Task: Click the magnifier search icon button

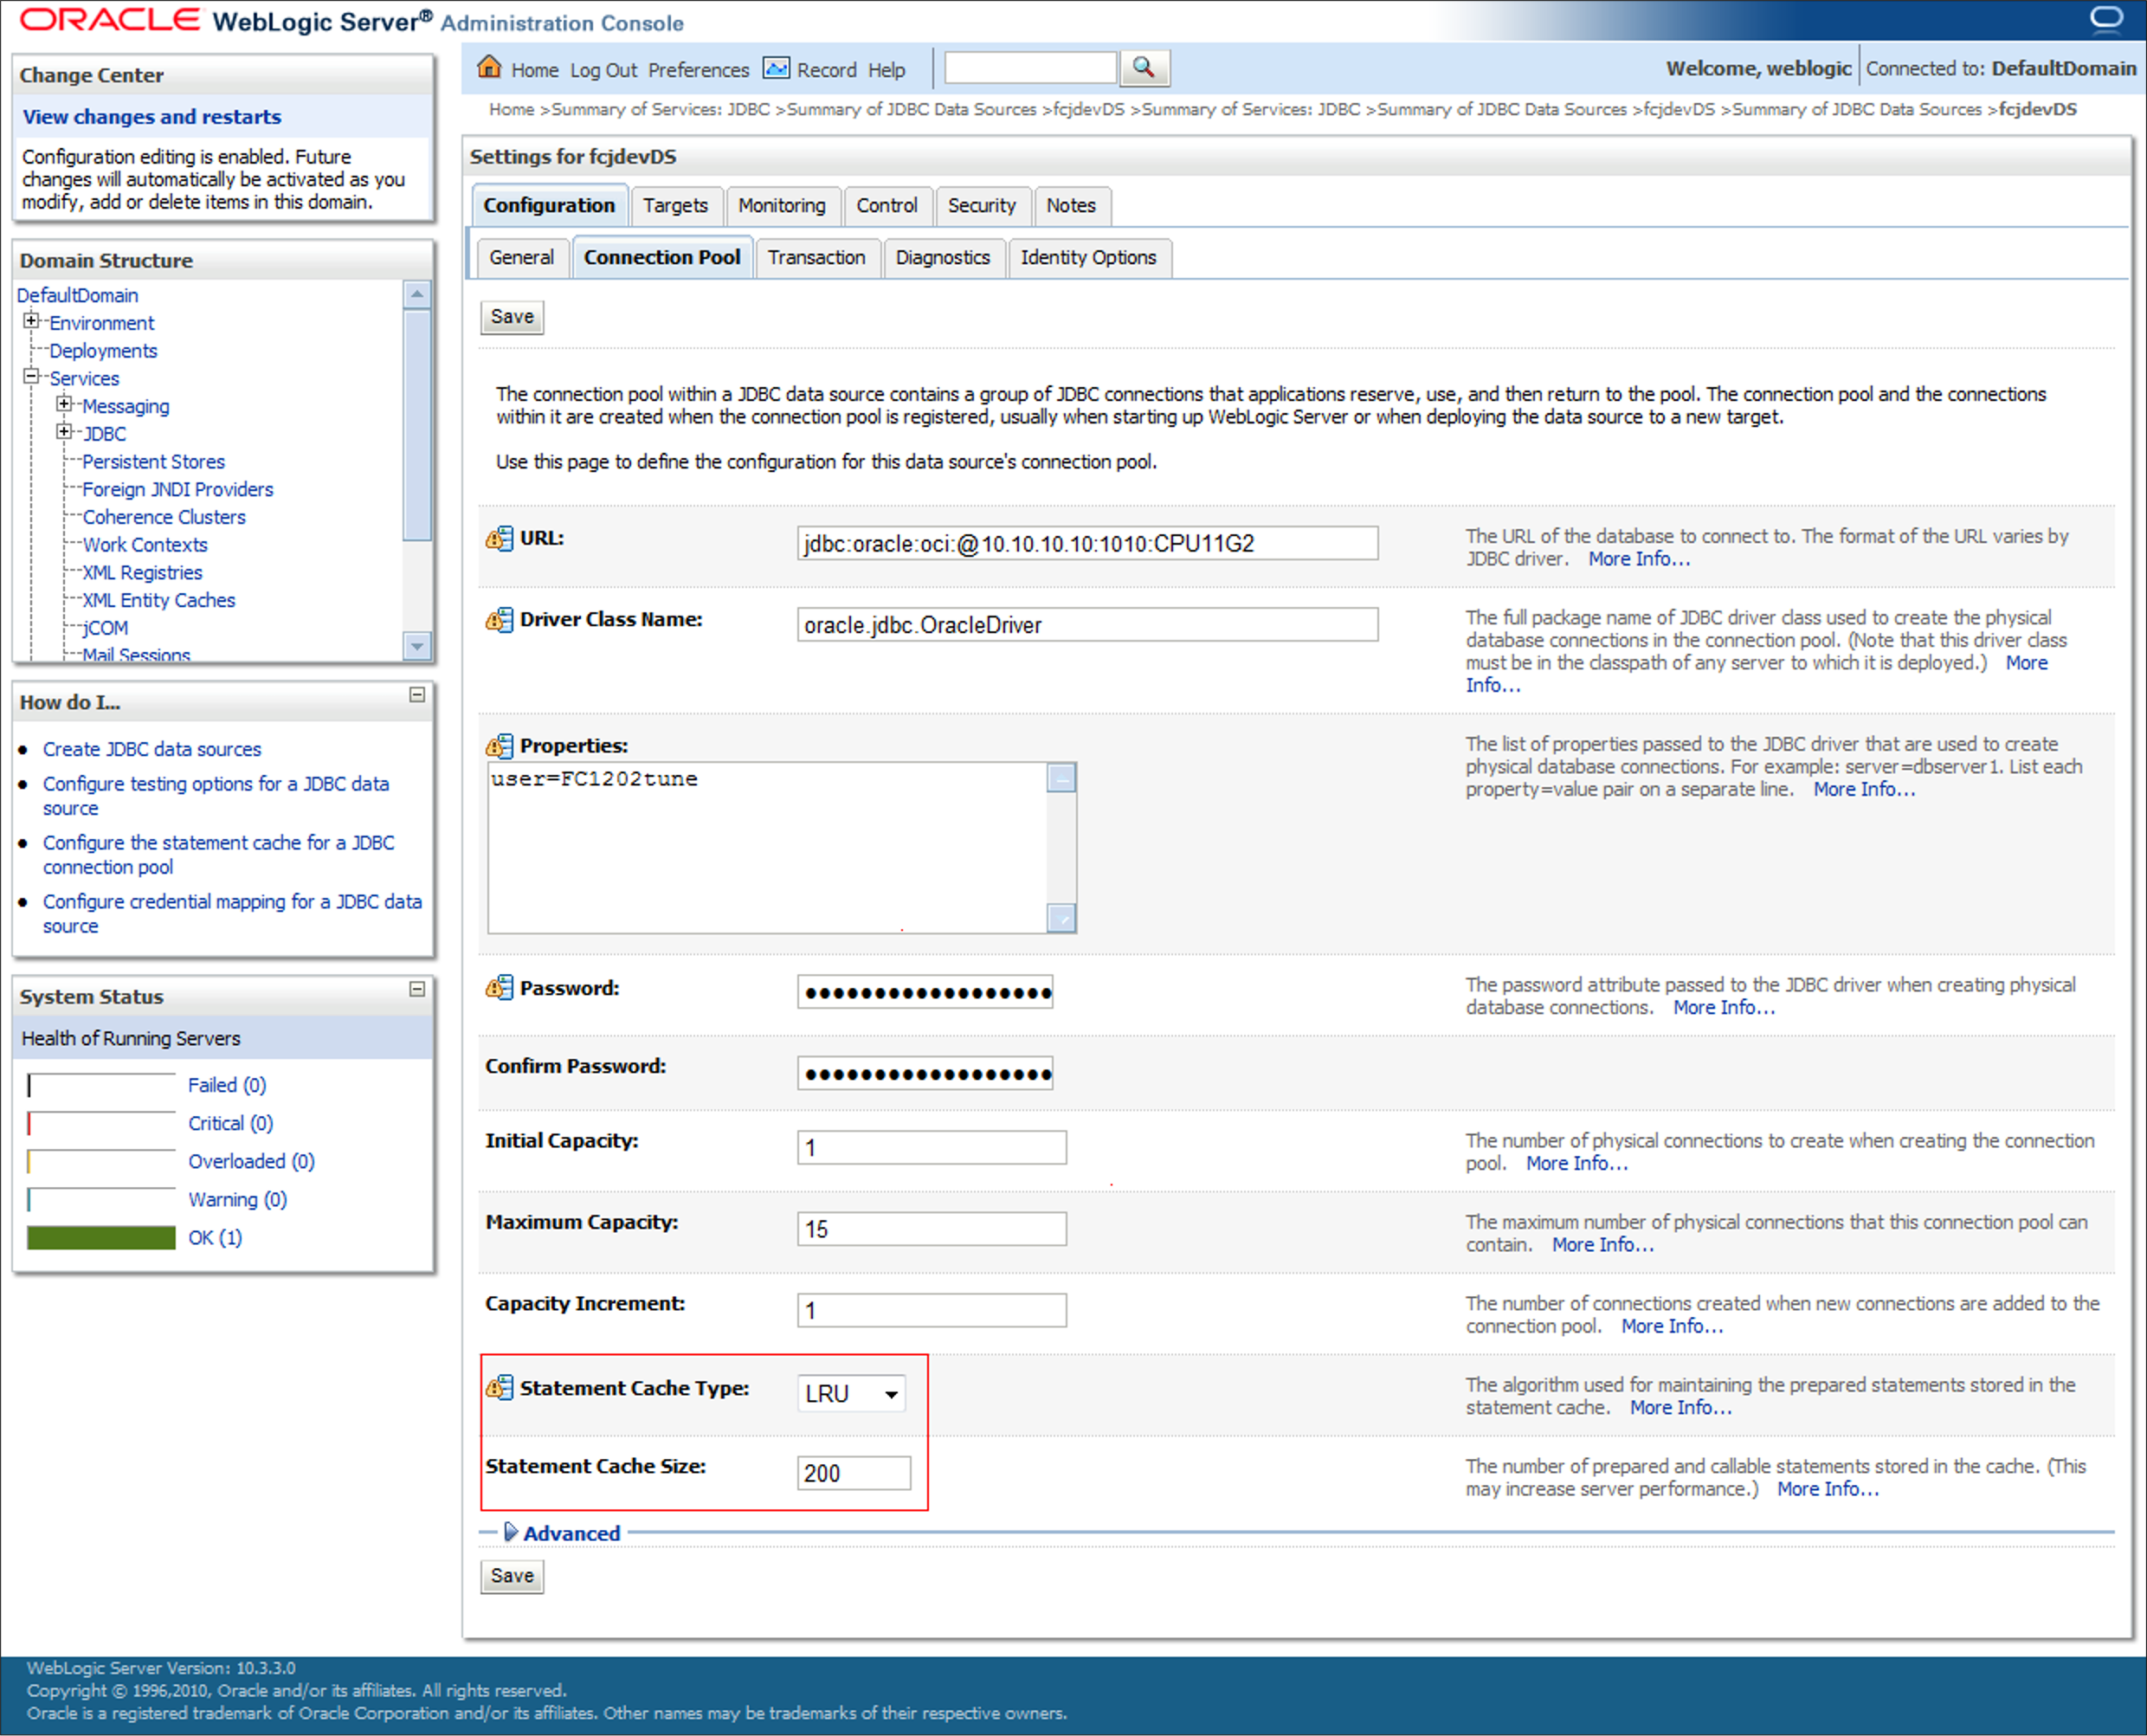Action: (1144, 68)
